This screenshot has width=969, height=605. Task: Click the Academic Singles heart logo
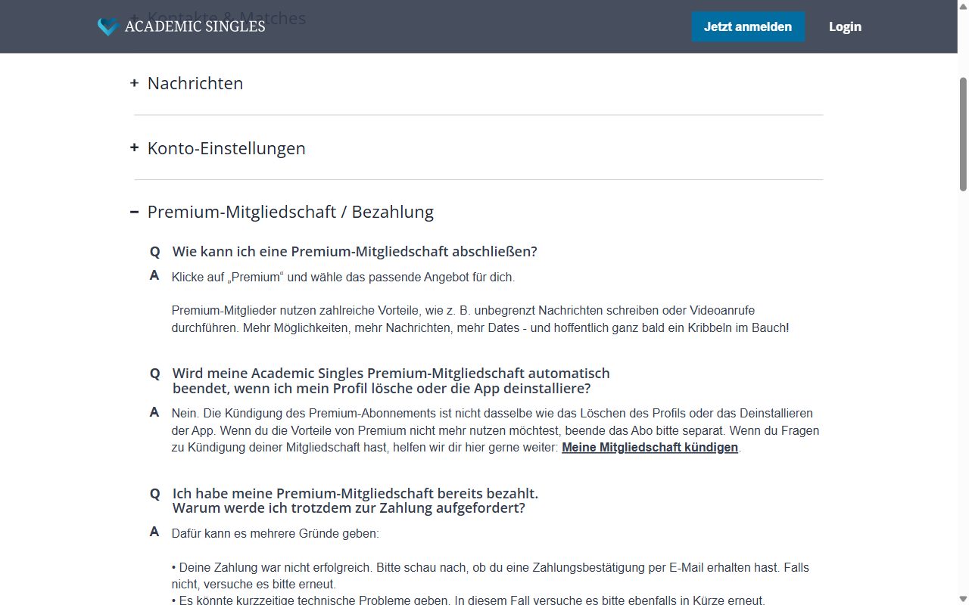(108, 26)
